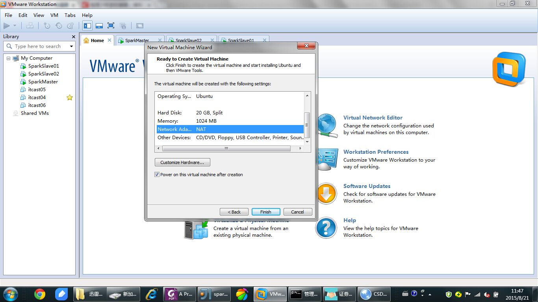Select Shared VMs in the Library

[x=35, y=113]
